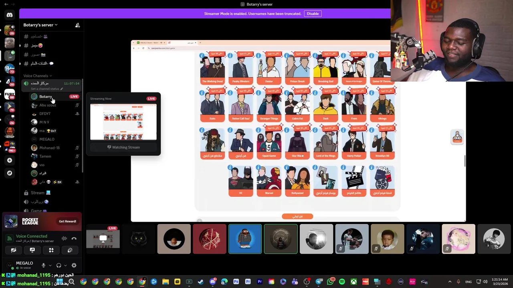Toggle the camera on or off
The height and width of the screenshot is (288, 513).
(13, 250)
